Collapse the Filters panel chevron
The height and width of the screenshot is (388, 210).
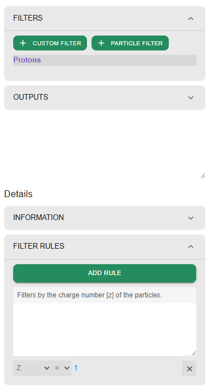(191, 18)
